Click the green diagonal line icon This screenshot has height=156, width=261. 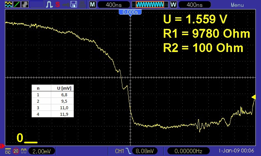click(x=17, y=5)
